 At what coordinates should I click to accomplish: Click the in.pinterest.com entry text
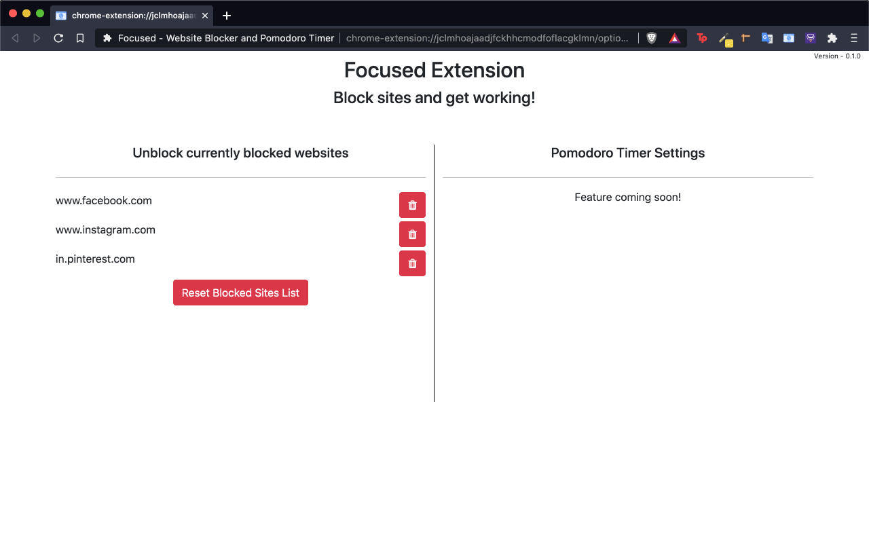[x=95, y=259]
